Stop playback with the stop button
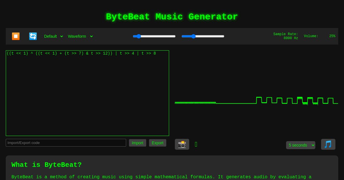344x180 pixels. click(x=16, y=36)
